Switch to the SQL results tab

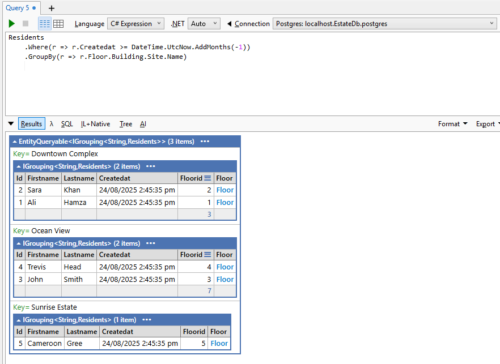pos(66,123)
